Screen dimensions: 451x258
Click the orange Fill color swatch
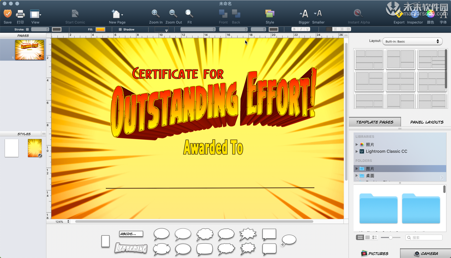click(100, 29)
